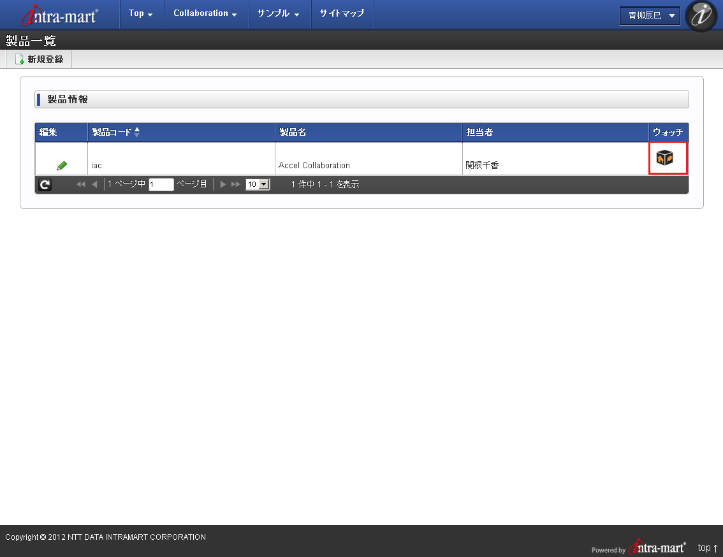Click the green pencil edit icon for iac

62,165
